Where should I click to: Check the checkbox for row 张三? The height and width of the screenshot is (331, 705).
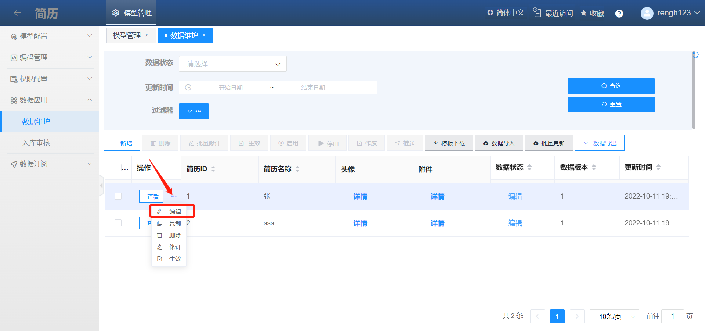(x=118, y=196)
